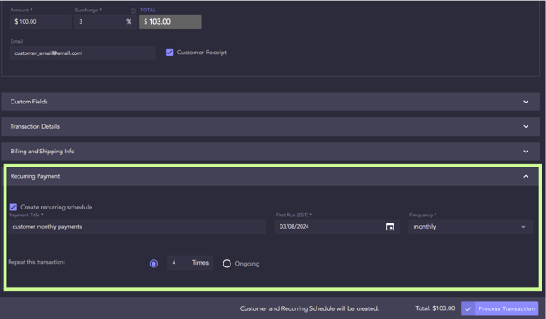Screen dimensions: 546x319
Task: Click the Recurring Schedule will be created message
Action: coord(309,308)
